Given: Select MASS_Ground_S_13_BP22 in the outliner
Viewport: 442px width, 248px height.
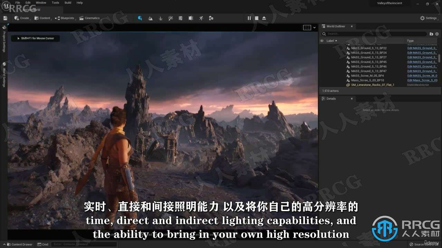Looking at the screenshot, I should point(369,48).
